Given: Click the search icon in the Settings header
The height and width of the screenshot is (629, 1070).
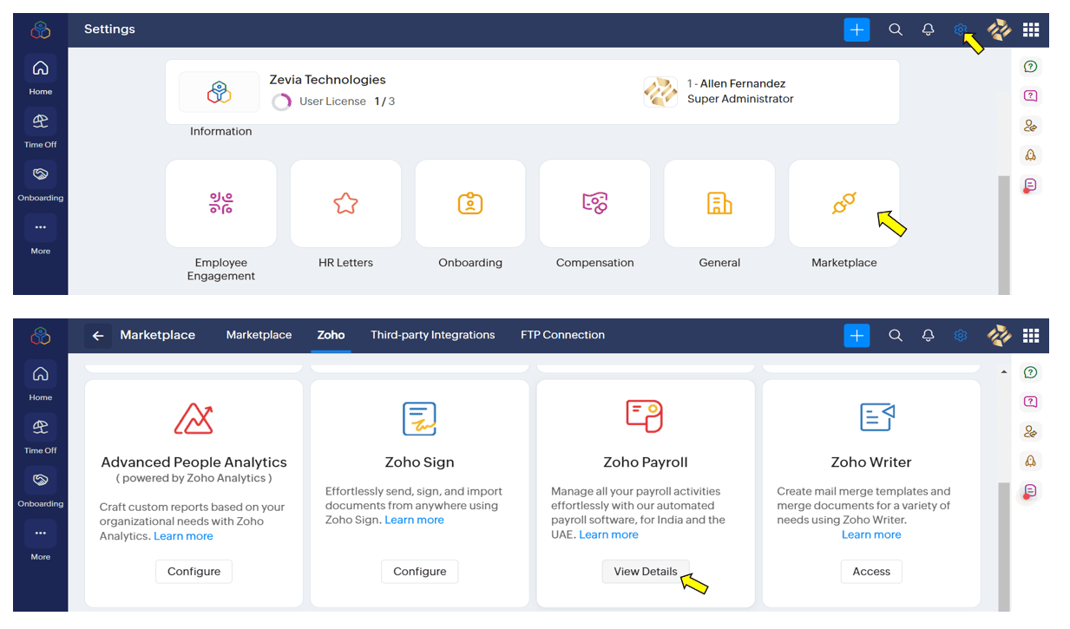Looking at the screenshot, I should coord(896,29).
